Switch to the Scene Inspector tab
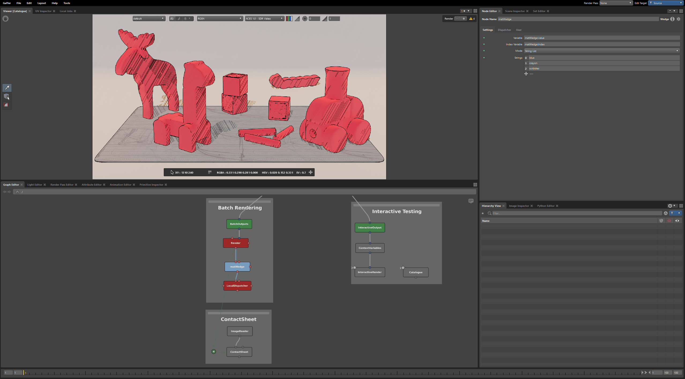Screen dimensions: 685x379 (515, 11)
